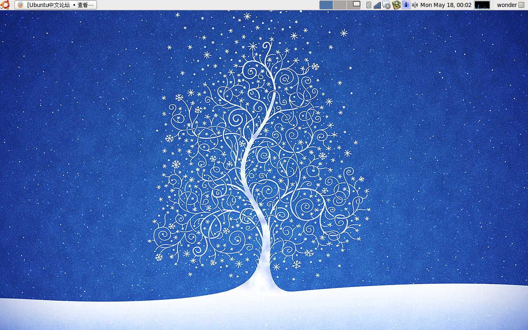Viewport: 528px width, 330px height.
Task: Open the system monitor graph applet
Action: (482, 5)
